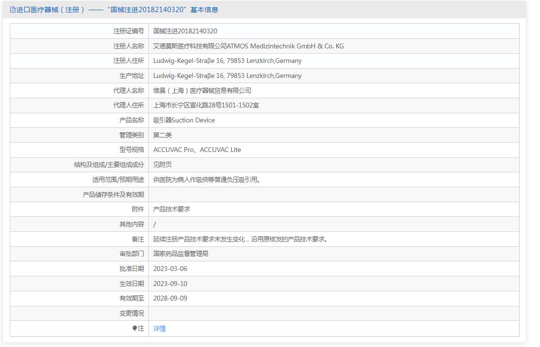The height and width of the screenshot is (347, 540).
Task: Select product name 吸引器Suction Device
Action: 184,120
